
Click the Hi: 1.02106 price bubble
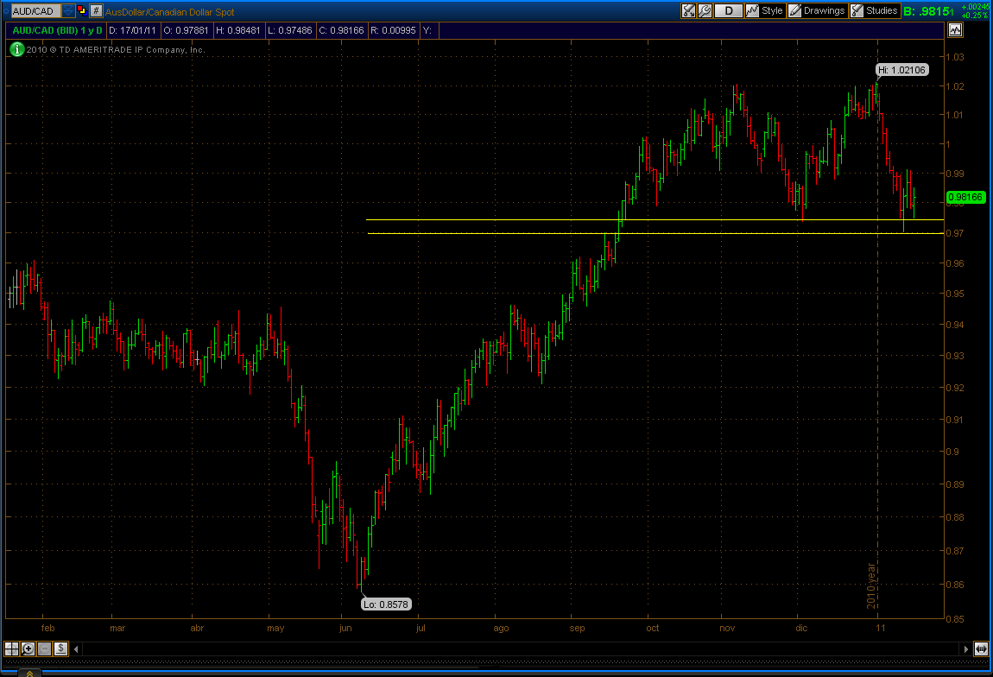[901, 70]
